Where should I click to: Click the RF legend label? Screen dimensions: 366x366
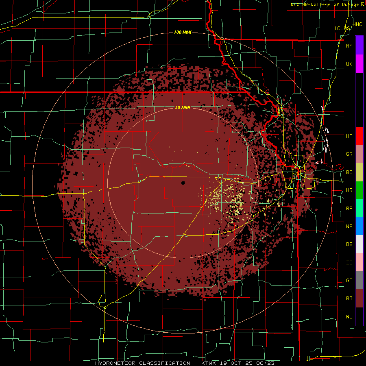349,46
